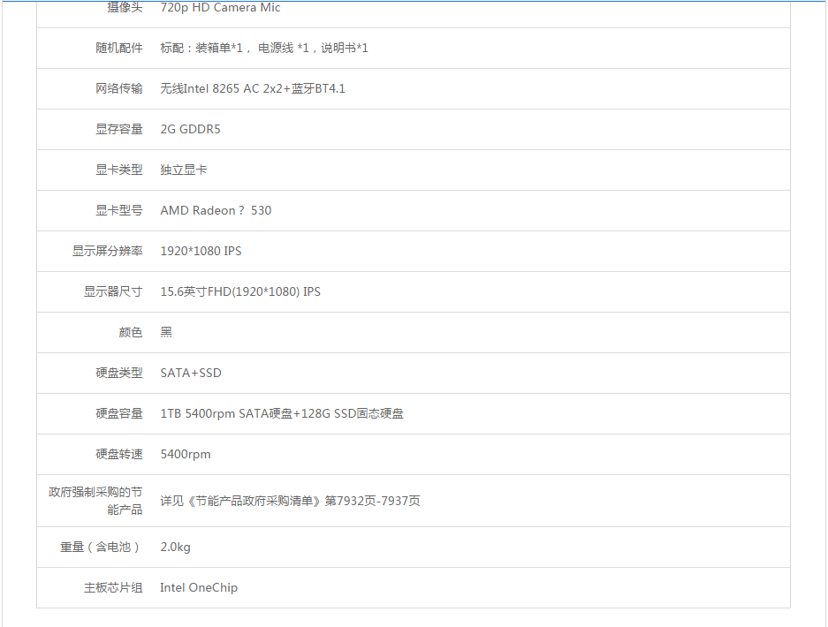The height and width of the screenshot is (627, 828).
Task: Select the 显存容量 label
Action: click(119, 129)
